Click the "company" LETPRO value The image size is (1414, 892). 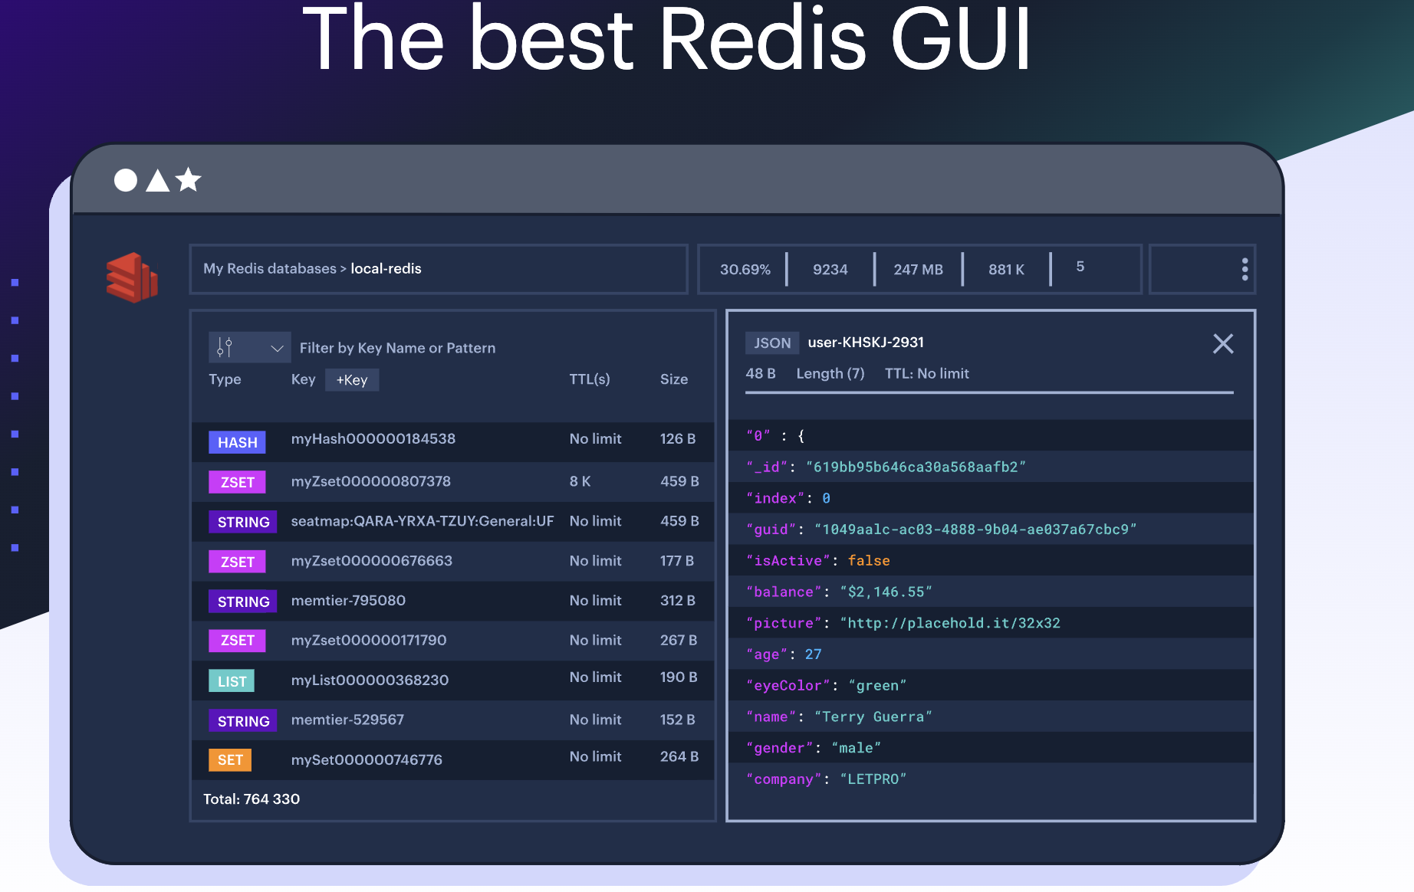coord(873,779)
